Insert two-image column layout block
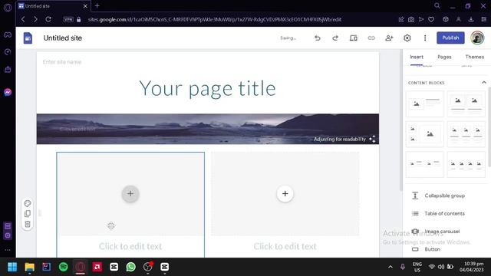 pos(466,104)
